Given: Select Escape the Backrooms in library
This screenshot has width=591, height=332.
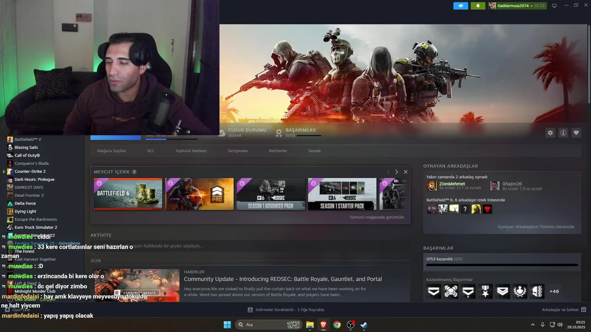Looking at the screenshot, I should [x=36, y=219].
